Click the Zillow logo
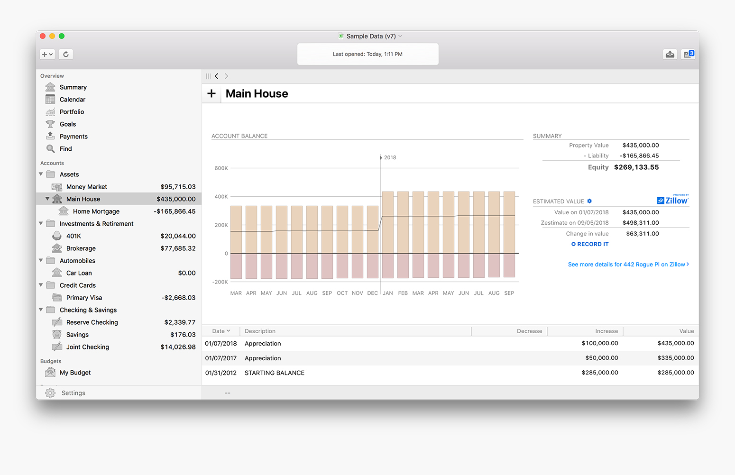The height and width of the screenshot is (475, 735). tap(673, 200)
